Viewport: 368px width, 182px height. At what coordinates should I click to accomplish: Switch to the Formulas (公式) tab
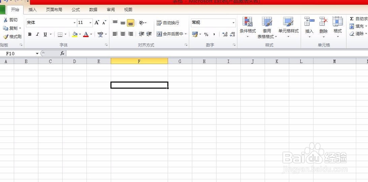tap(76, 10)
